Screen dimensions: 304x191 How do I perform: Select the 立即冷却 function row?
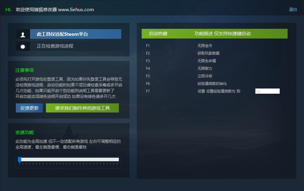[x=205, y=76]
